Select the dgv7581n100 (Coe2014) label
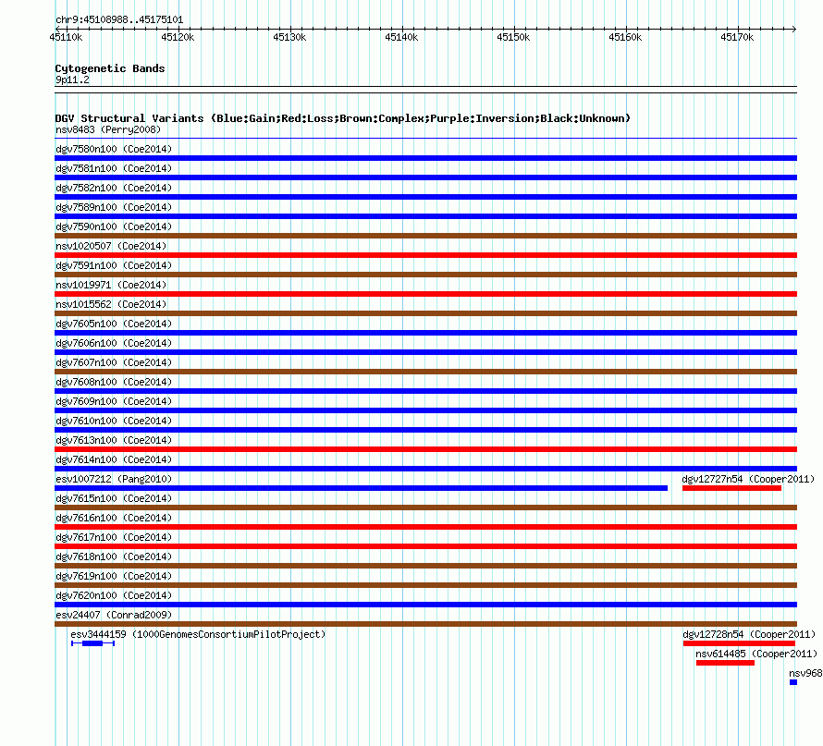 114,168
